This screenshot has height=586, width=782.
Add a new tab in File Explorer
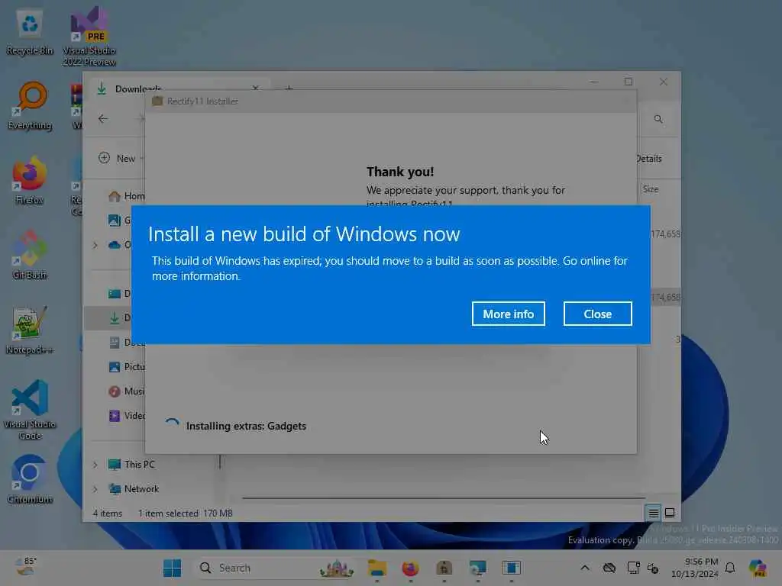[x=289, y=89]
